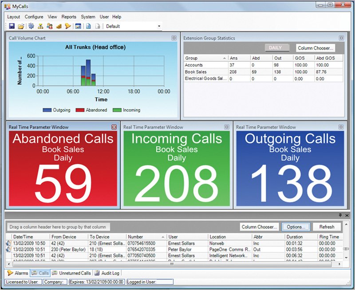Switch to the Audit Log tab

107,273
